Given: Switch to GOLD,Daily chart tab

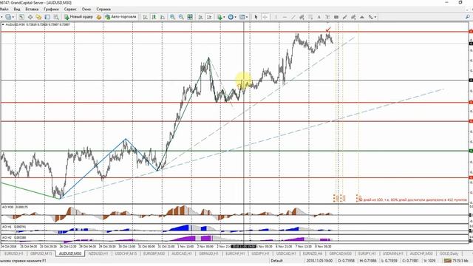Looking at the screenshot, I should pos(449,253).
